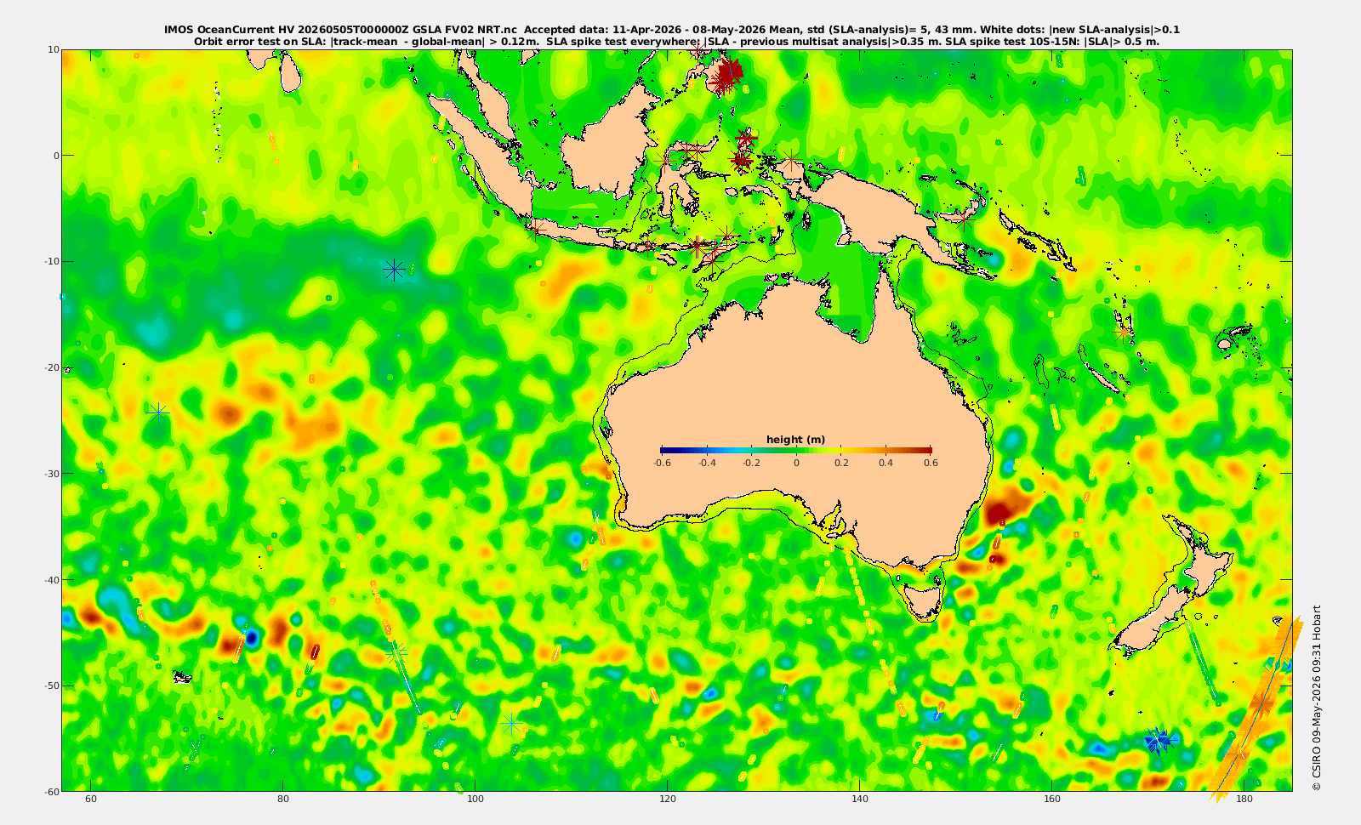
Task: Select the blue asterisk cluster south of New Zealand
Action: pos(1159,740)
